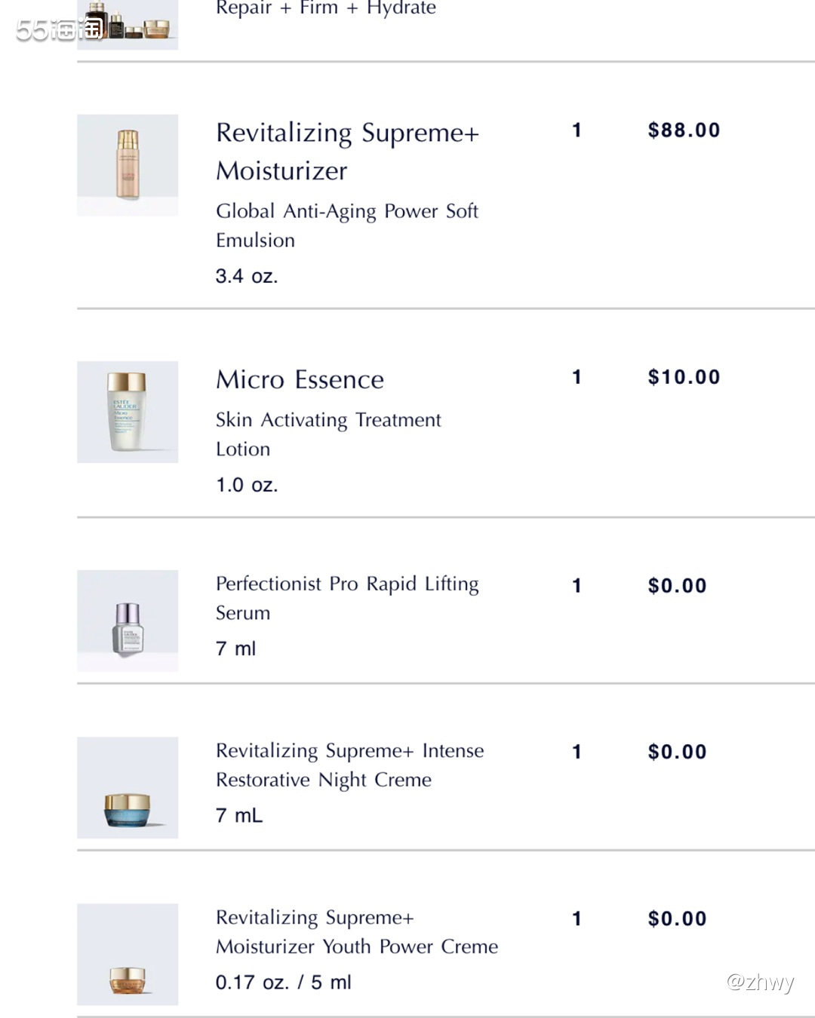
Task: Select Revitalizing Supreme+ Intense Restorative Night Creme
Action: point(350,765)
